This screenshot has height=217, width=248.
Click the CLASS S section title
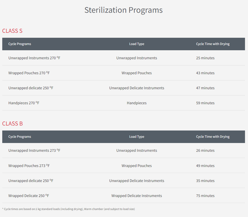pyautogui.click(x=12, y=31)
